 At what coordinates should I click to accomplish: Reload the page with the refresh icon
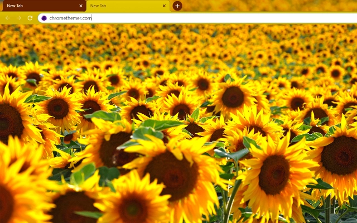30,18
